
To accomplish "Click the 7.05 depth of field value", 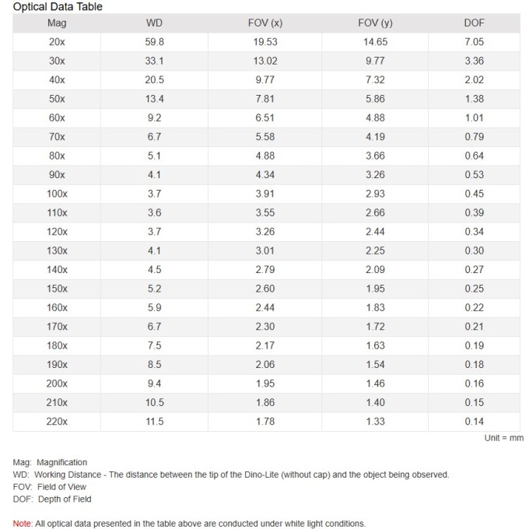I will click(474, 42).
